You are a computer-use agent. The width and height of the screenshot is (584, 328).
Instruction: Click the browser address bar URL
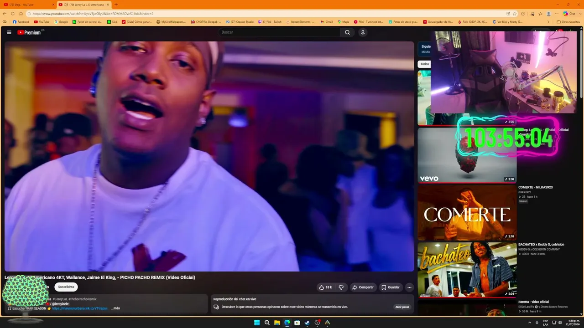point(93,14)
